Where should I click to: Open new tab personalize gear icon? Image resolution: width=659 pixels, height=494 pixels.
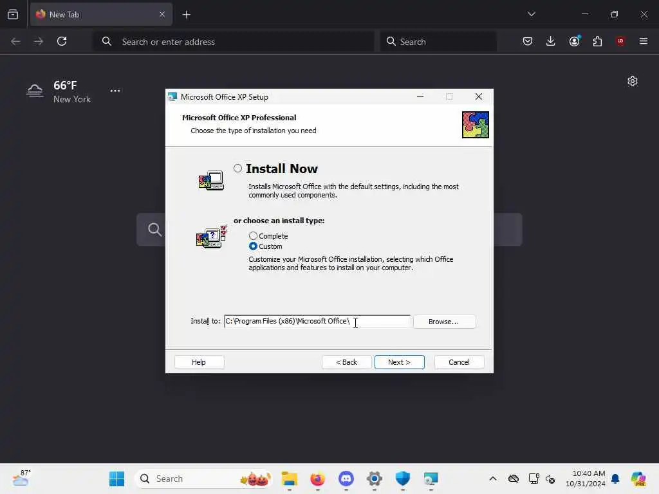click(633, 81)
